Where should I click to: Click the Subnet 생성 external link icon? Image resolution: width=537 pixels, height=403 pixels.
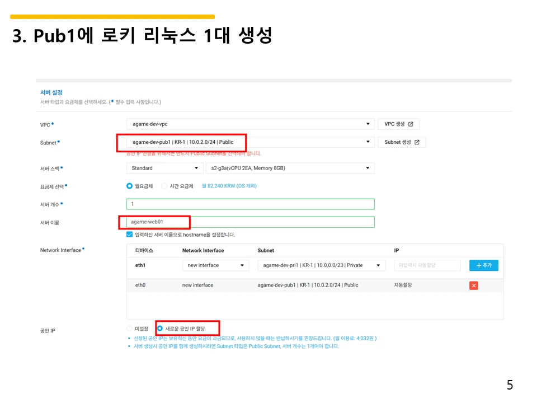(x=417, y=142)
